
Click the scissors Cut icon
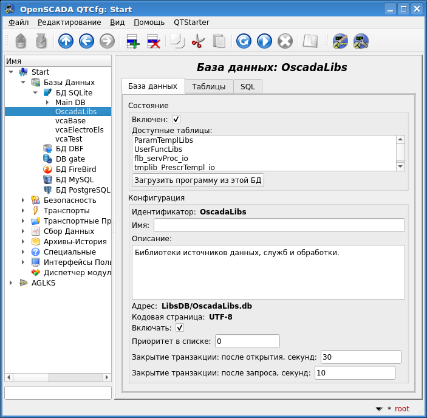coord(198,41)
